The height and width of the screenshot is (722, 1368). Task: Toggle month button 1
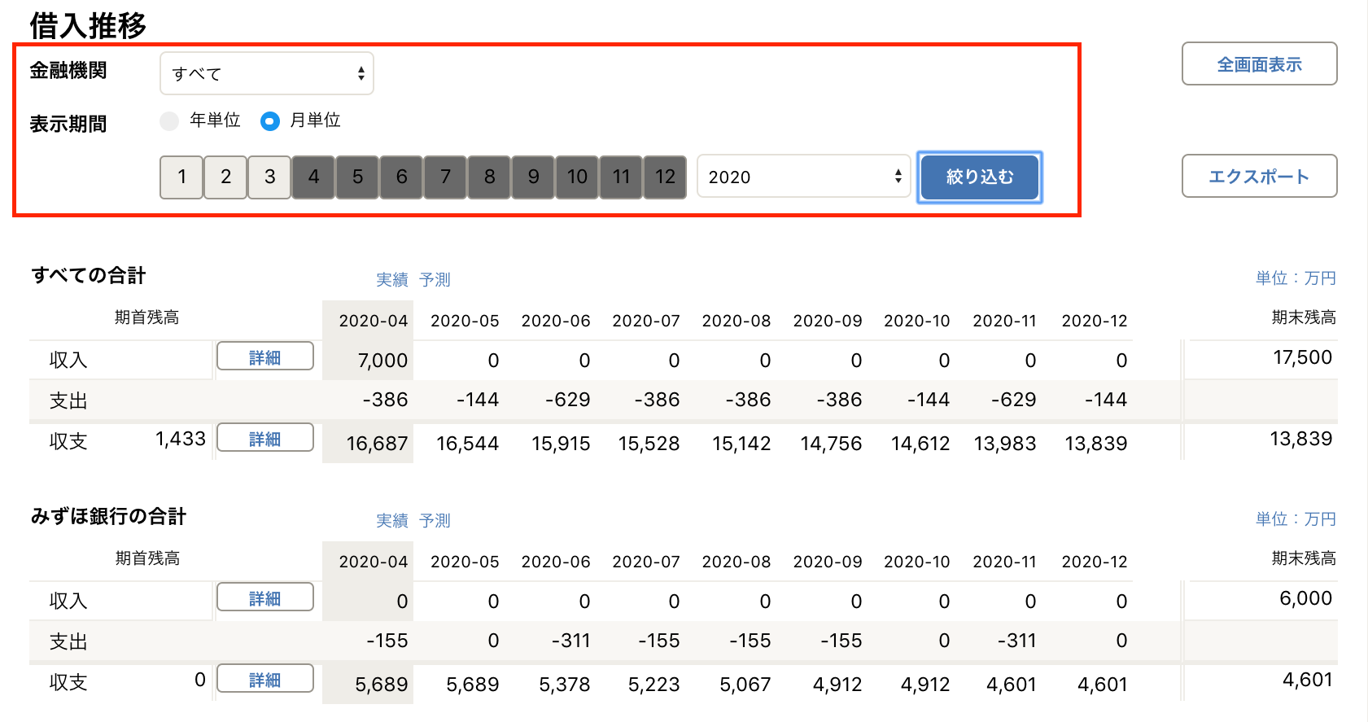point(181,177)
